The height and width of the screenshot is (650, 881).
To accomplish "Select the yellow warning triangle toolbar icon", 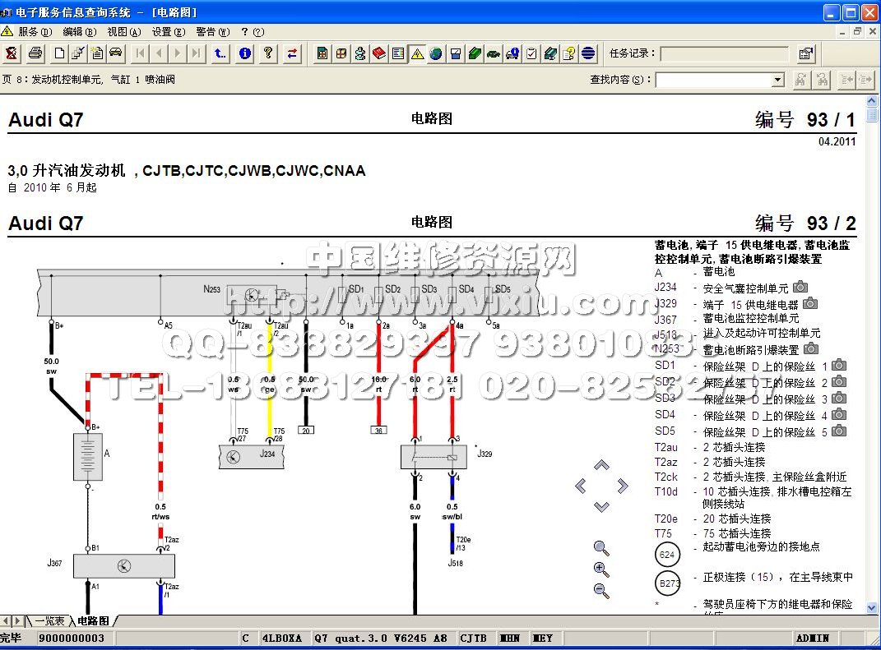I will (x=417, y=54).
